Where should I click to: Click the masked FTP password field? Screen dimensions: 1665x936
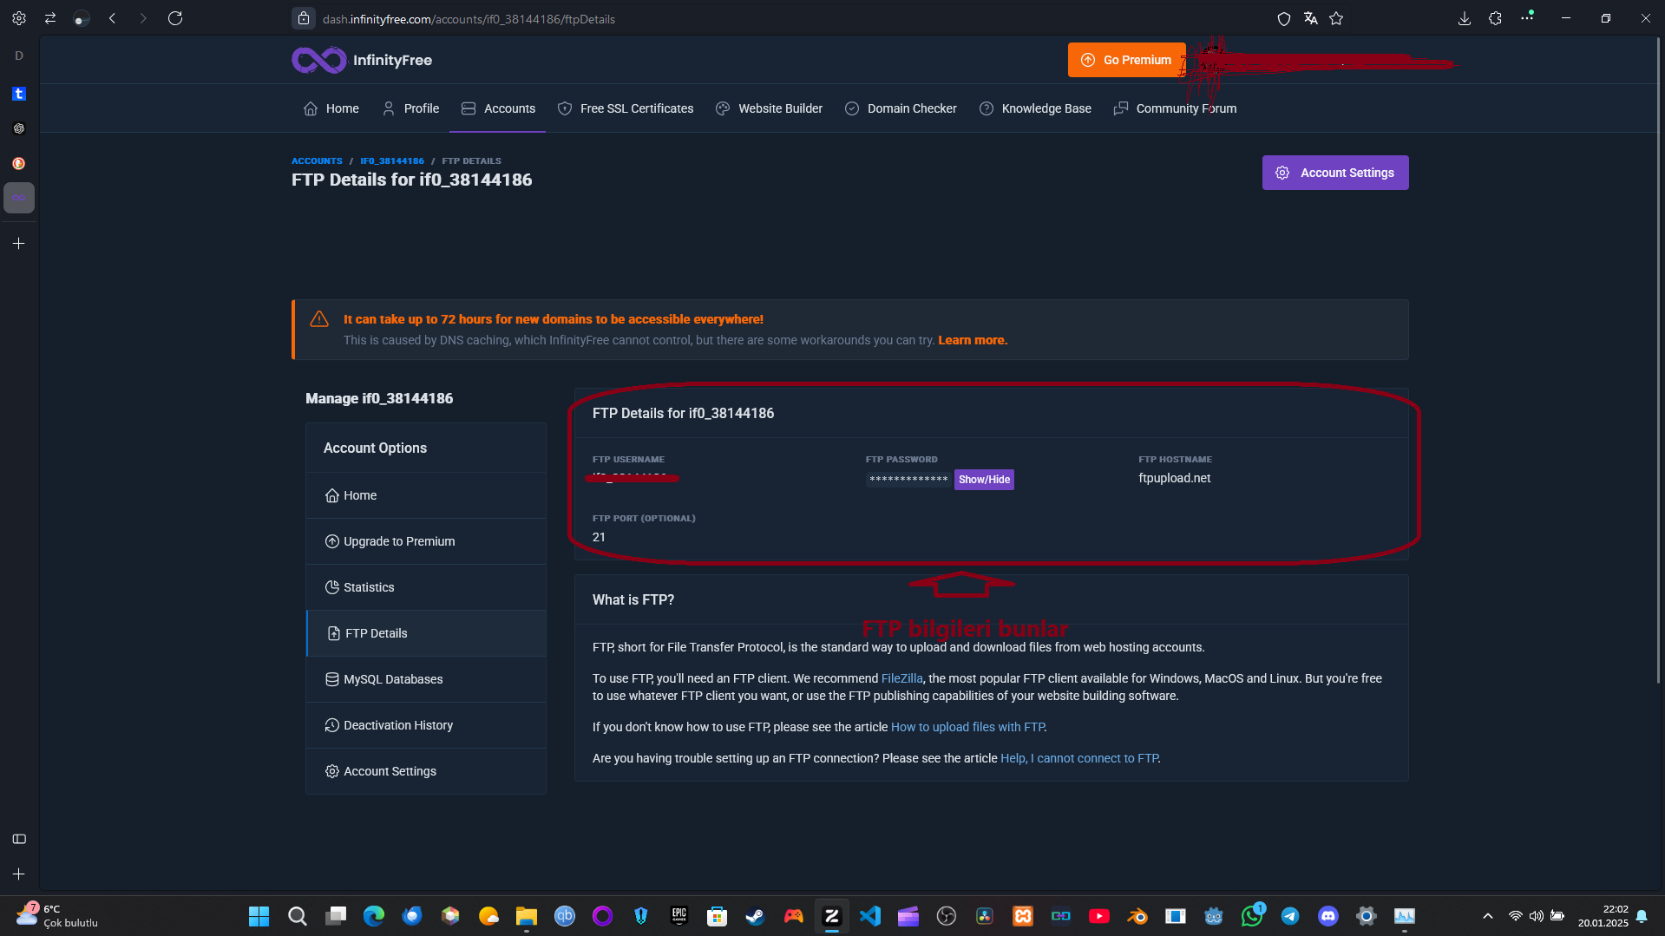pos(908,480)
